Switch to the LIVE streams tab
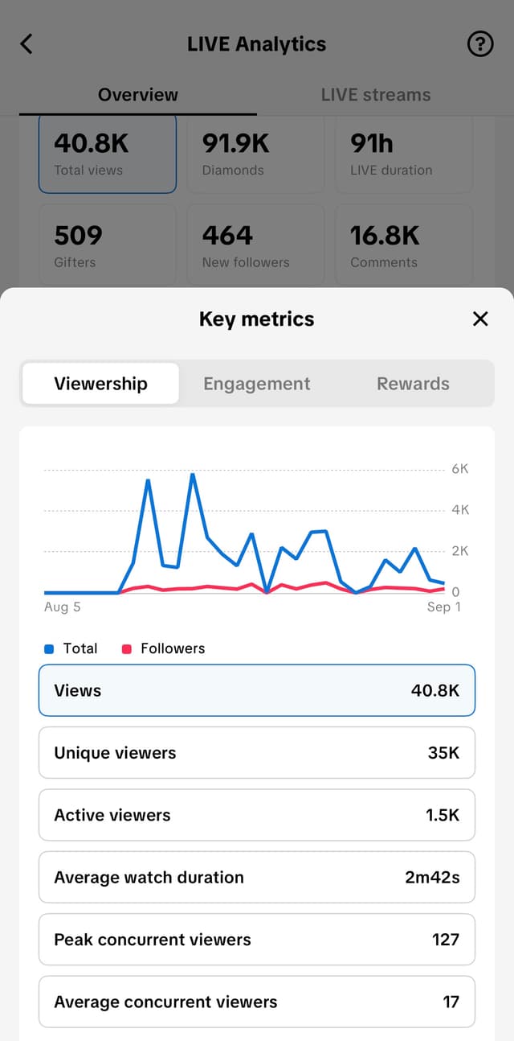 [x=375, y=94]
